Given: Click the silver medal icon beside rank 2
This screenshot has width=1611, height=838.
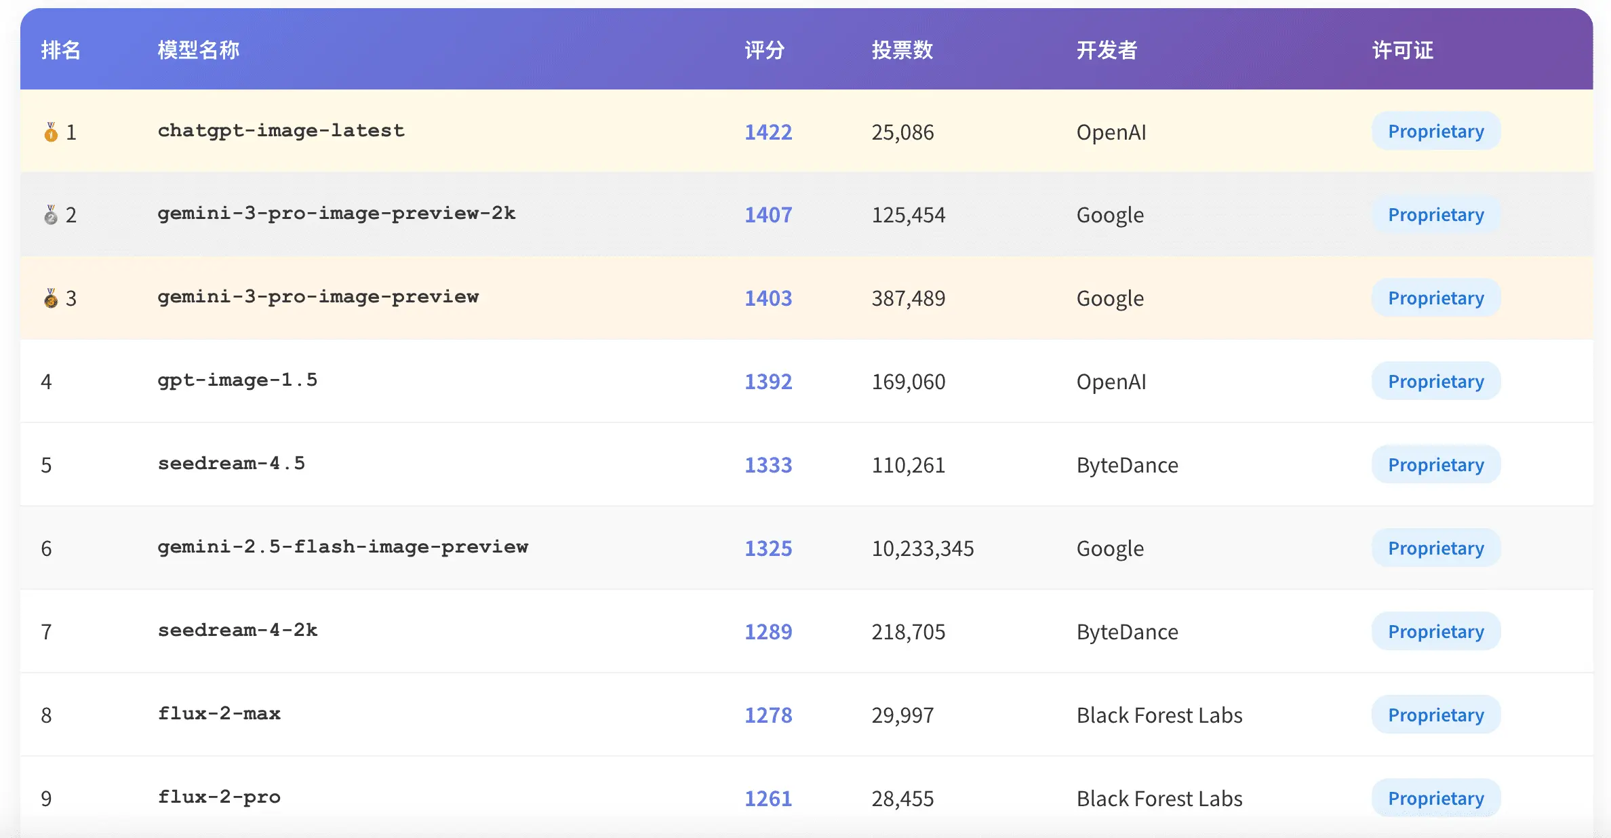Looking at the screenshot, I should click(x=51, y=215).
